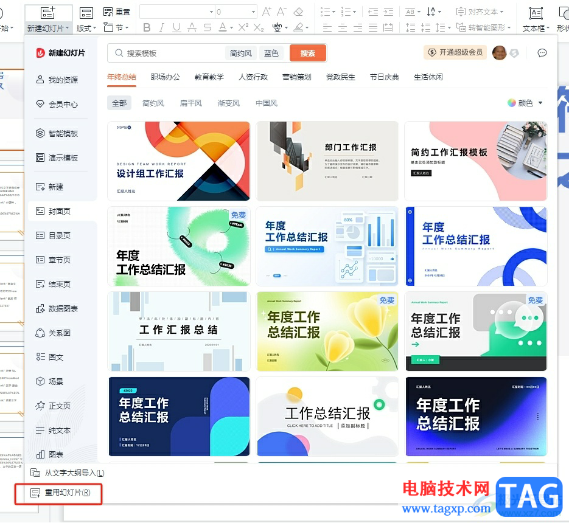Image resolution: width=569 pixels, height=523 pixels.
Task: Increase indent in the ribbon
Action: (x=388, y=12)
